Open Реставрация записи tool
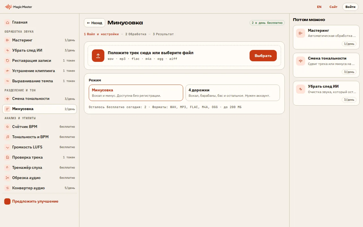The image size is (363, 227). tap(39, 61)
